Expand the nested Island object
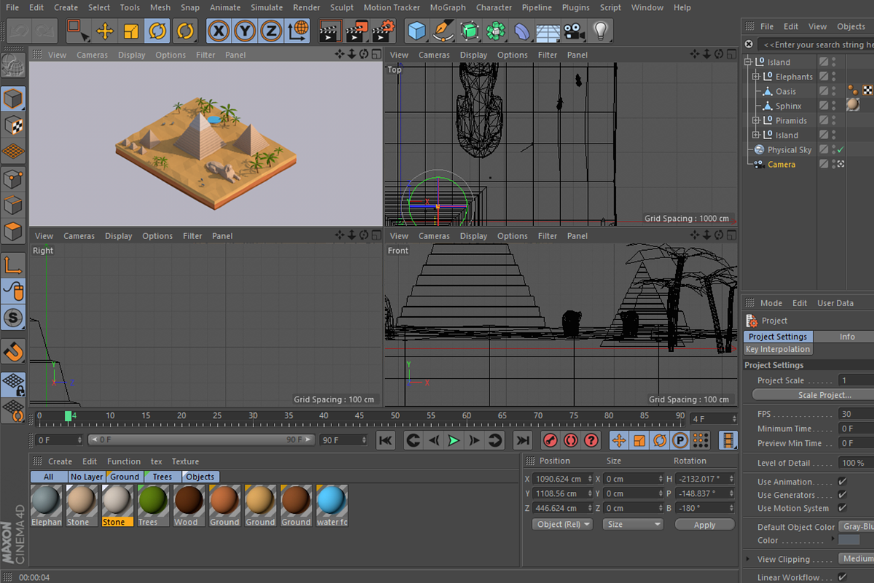The image size is (874, 583). 756,135
